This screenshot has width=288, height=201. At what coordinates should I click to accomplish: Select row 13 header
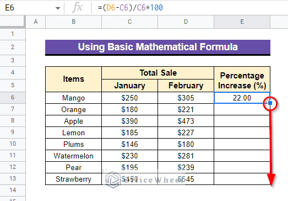tap(13, 178)
